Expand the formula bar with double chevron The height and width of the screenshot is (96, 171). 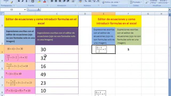169,10
